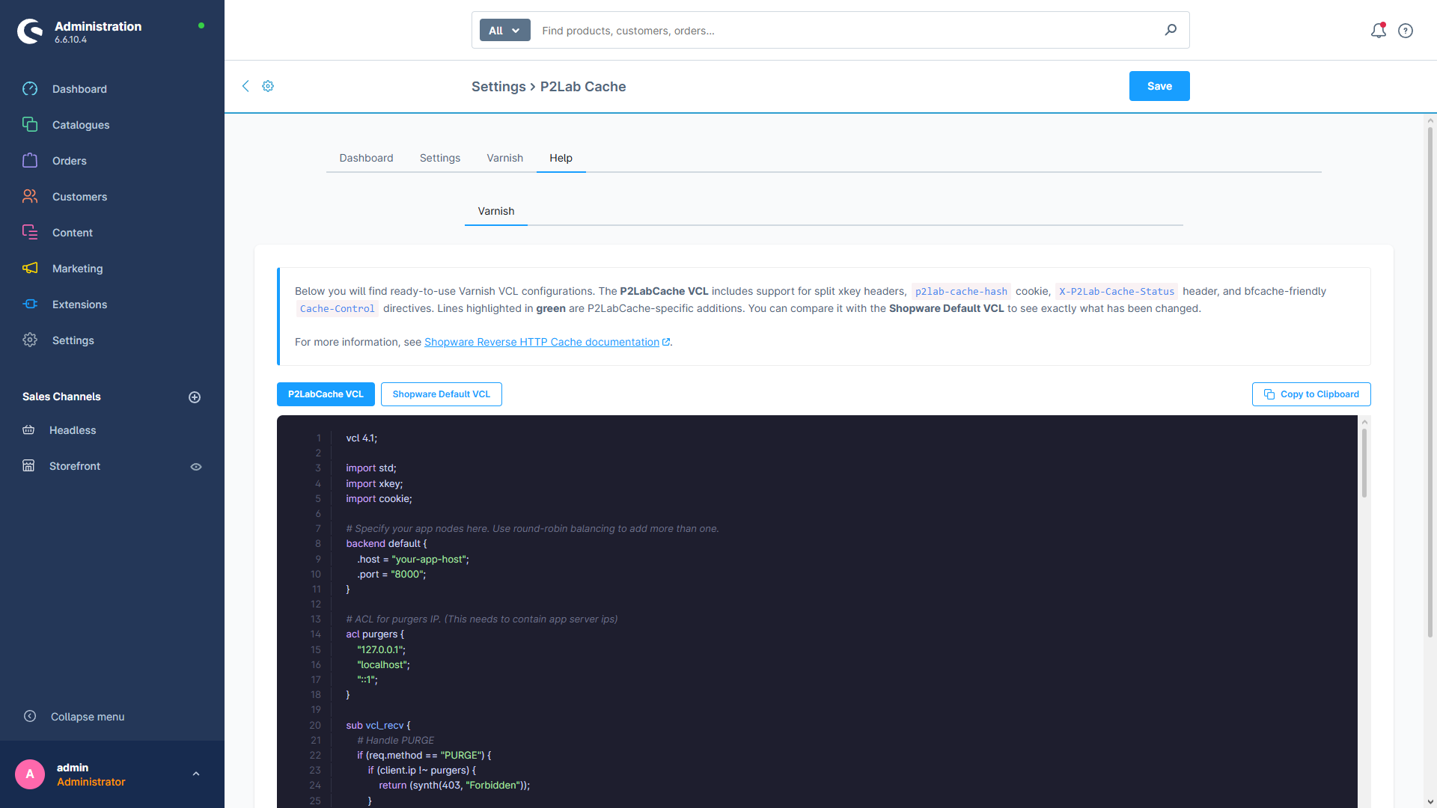1437x808 pixels.
Task: Click the Sales Channels heading
Action: point(61,397)
